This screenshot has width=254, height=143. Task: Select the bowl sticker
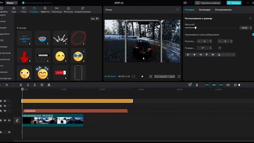pyautogui.click(x=42, y=38)
